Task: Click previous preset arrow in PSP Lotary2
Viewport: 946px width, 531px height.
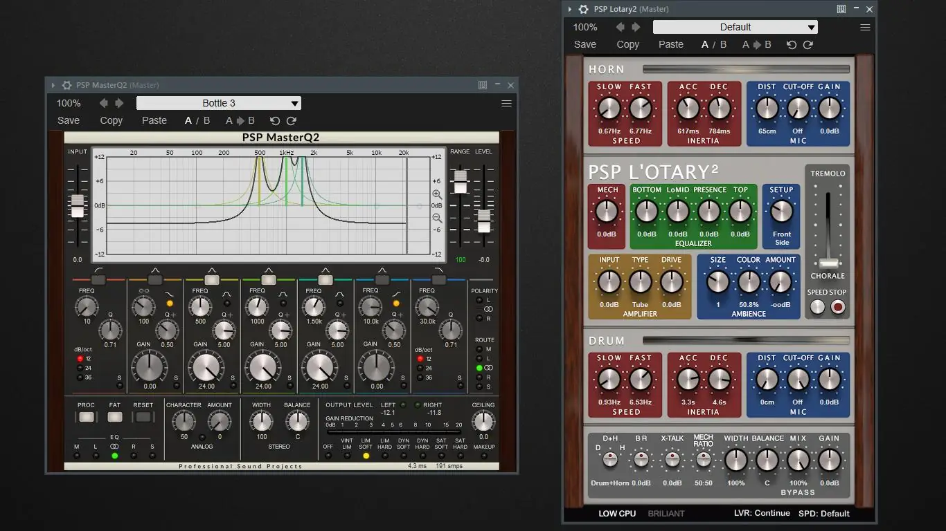Action: [x=620, y=27]
